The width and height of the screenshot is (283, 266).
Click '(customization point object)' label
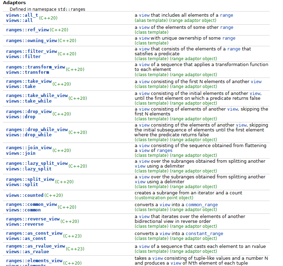tap(164, 198)
